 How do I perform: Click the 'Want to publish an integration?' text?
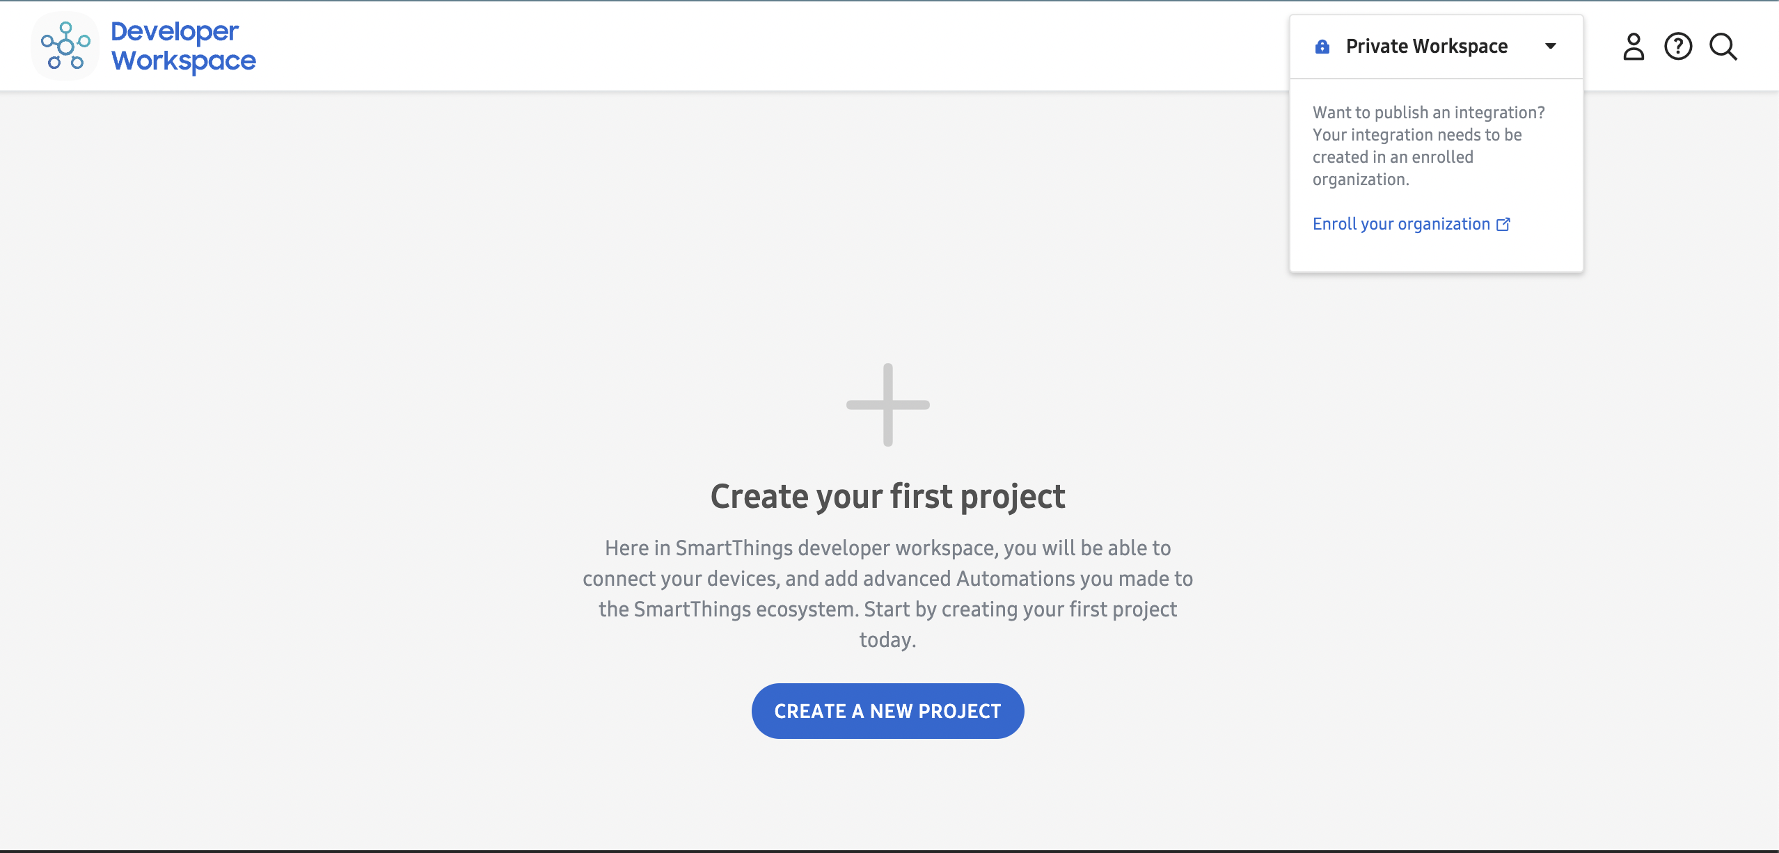click(x=1429, y=113)
